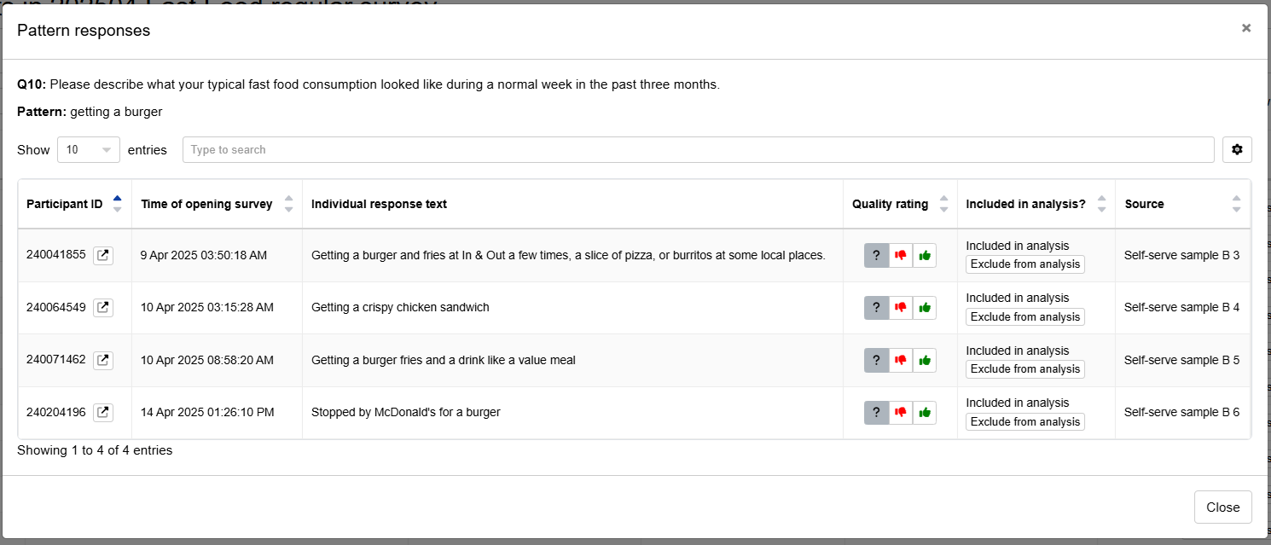Give thumbs up to the McDonald's burger response
The width and height of the screenshot is (1271, 545).
(924, 412)
